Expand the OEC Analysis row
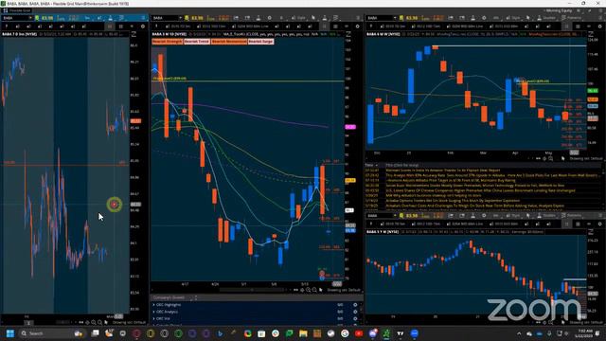Image resolution: width=606 pixels, height=341 pixels. pos(153,312)
